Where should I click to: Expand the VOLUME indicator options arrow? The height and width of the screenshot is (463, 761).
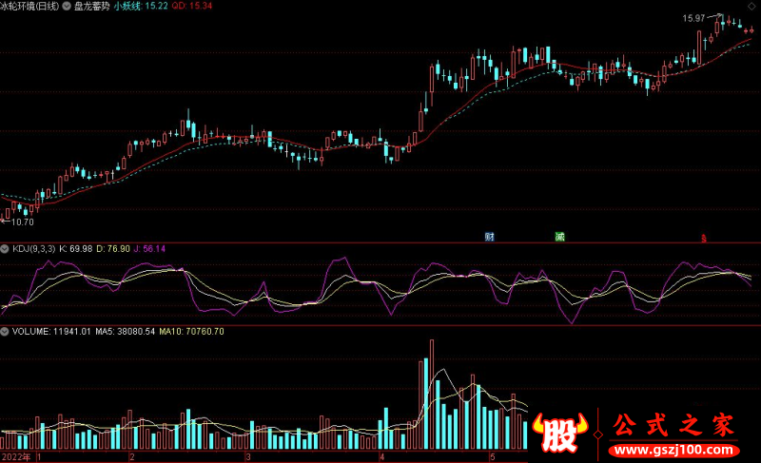coord(5,332)
